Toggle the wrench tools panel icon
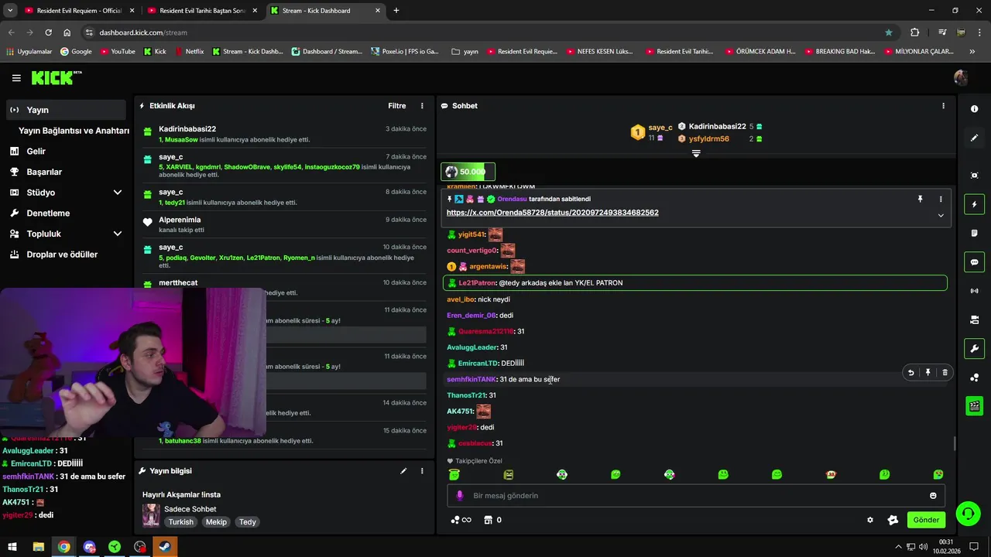The height and width of the screenshot is (557, 991). coord(974,349)
